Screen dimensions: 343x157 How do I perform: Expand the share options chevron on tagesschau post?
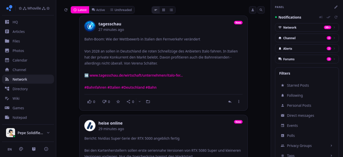[x=140, y=102]
